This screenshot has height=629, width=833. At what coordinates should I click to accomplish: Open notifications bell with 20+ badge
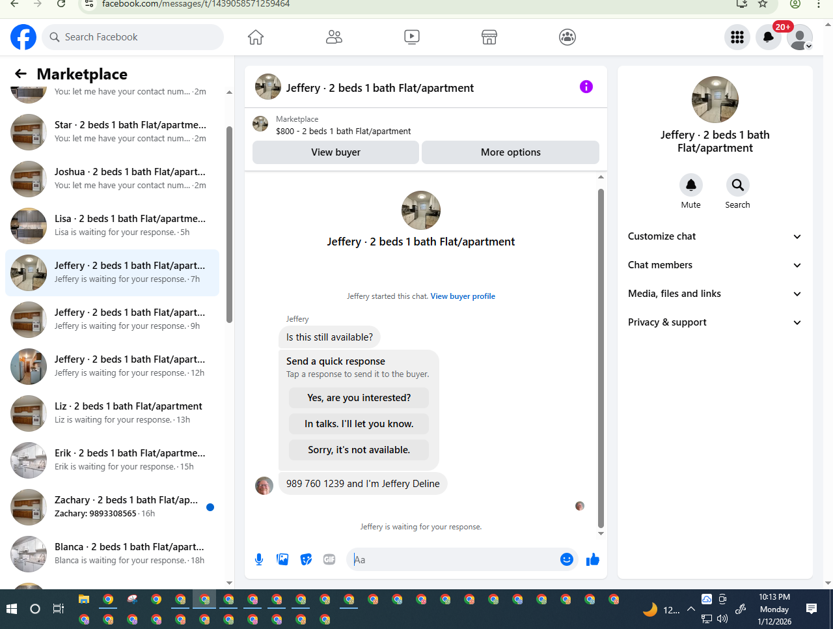[x=769, y=37]
